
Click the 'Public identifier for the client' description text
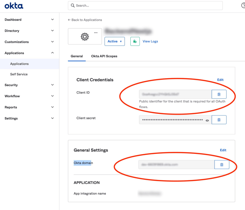[x=182, y=104]
